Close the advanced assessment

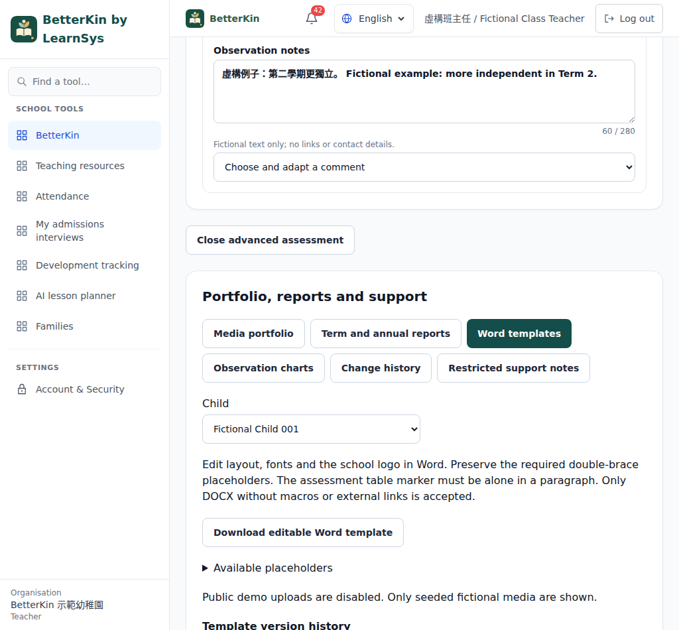pos(270,240)
